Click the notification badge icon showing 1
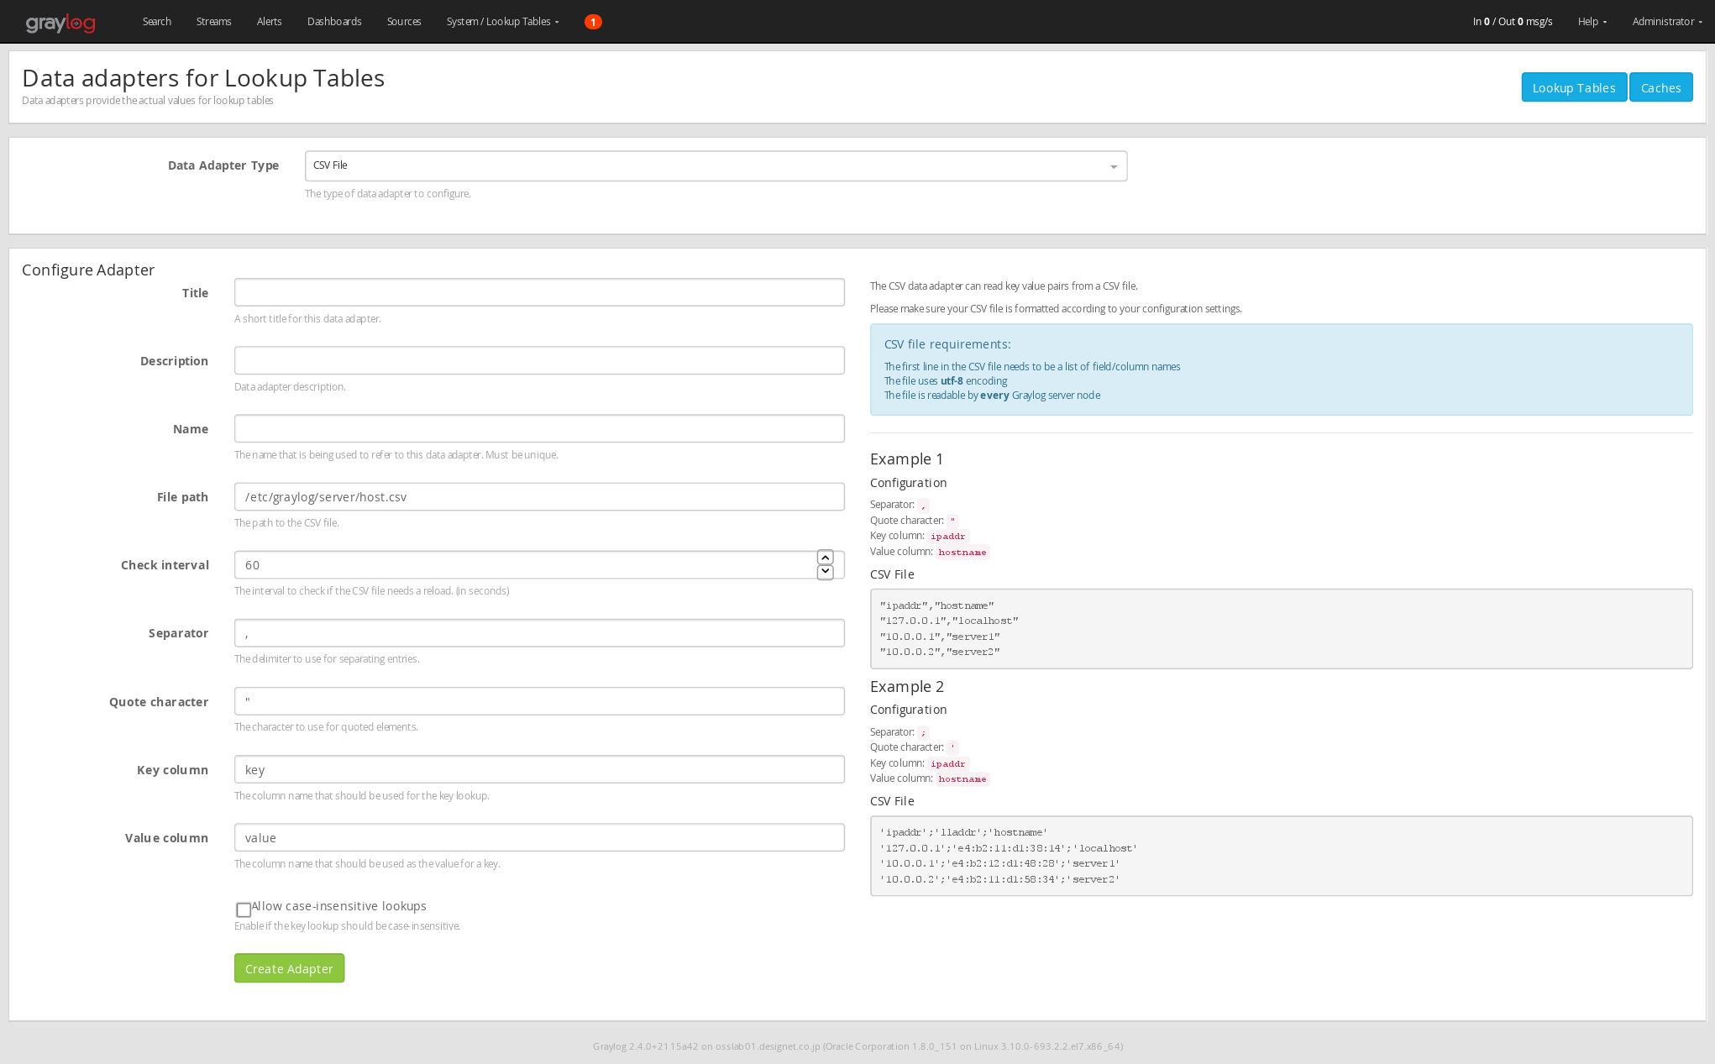 point(593,21)
